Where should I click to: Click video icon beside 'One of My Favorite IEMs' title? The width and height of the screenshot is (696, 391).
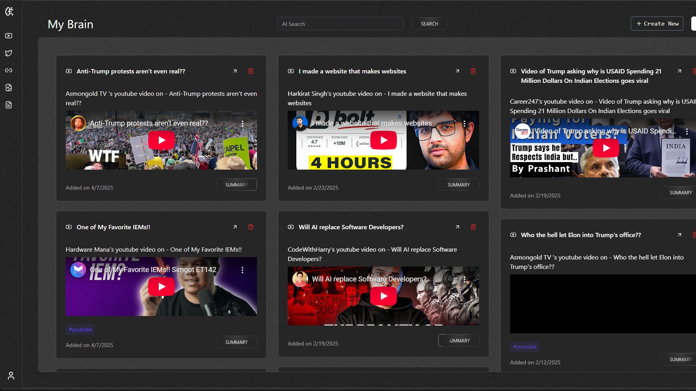click(x=69, y=227)
